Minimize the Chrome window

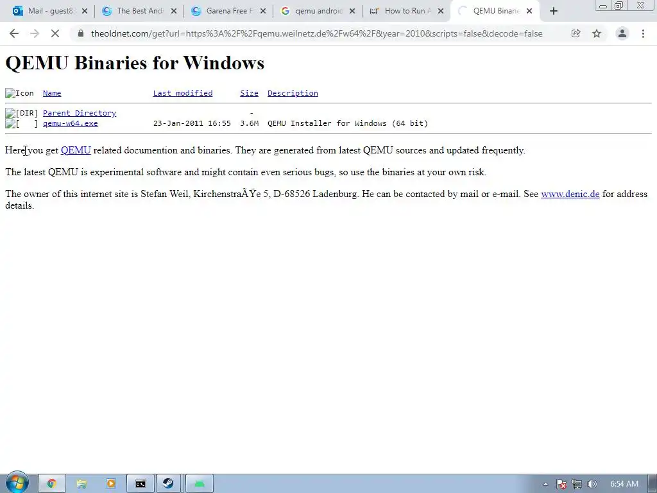click(x=603, y=5)
